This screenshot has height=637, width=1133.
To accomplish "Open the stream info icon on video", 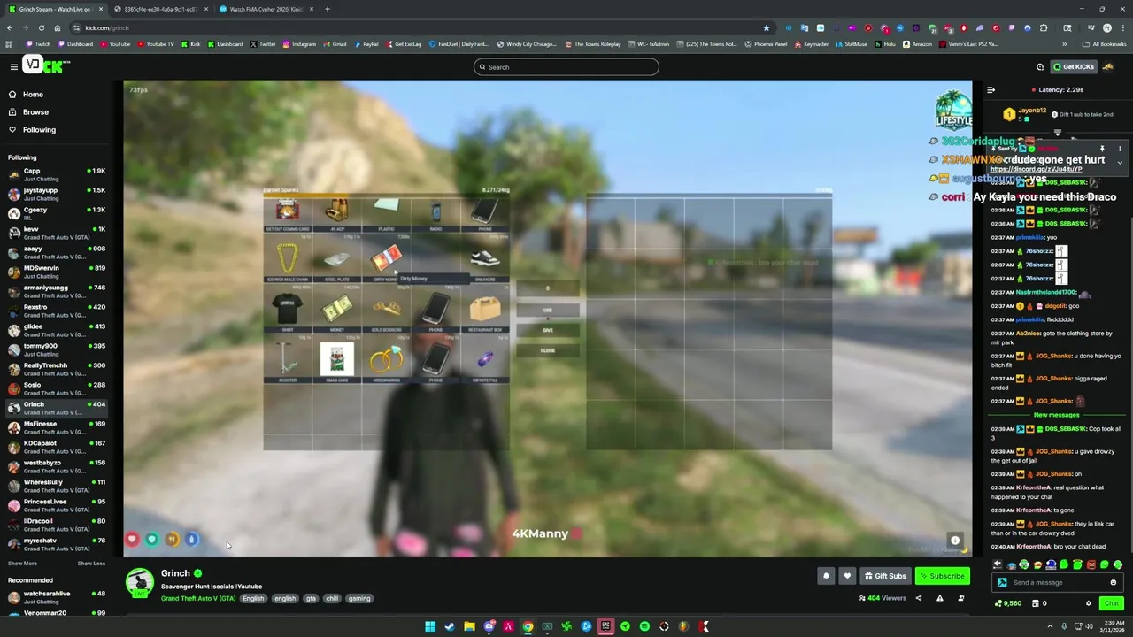I will click(955, 541).
